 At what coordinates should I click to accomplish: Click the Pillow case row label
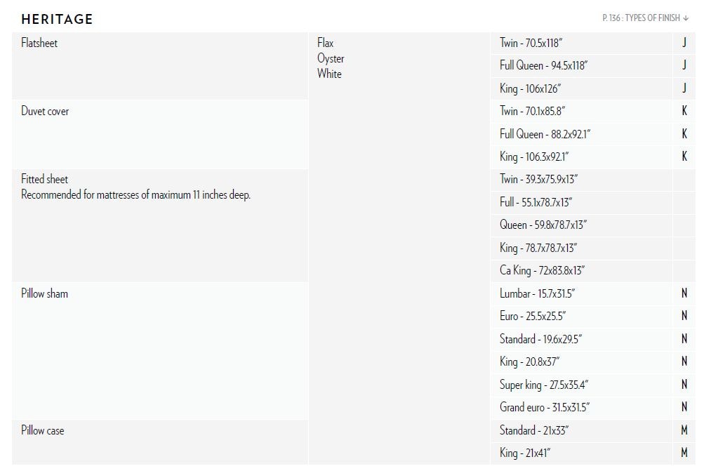(x=42, y=430)
